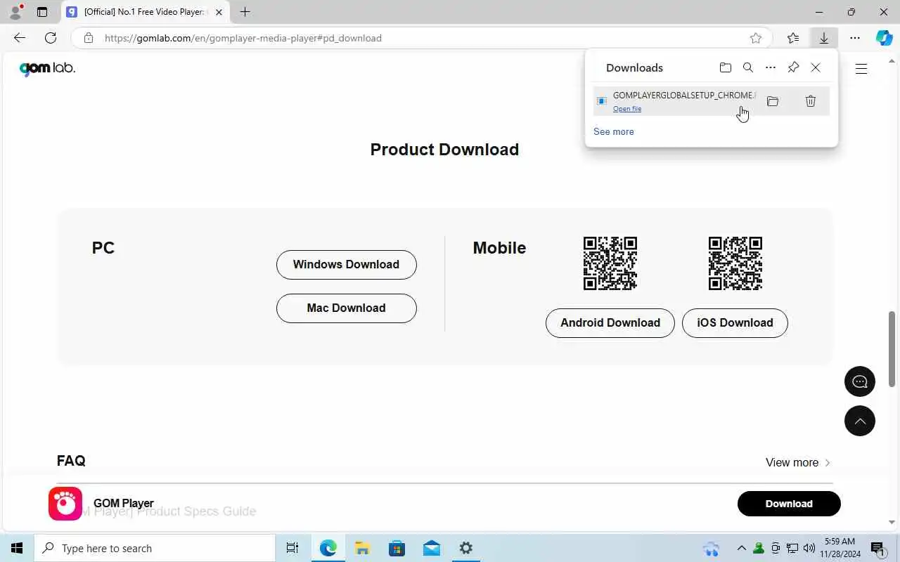
Task: Open the downloads folder icon in Downloads panel
Action: pyautogui.click(x=726, y=67)
